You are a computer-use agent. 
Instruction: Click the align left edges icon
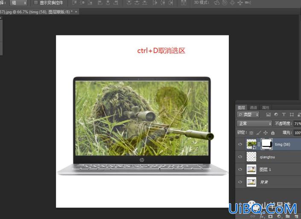100,3
